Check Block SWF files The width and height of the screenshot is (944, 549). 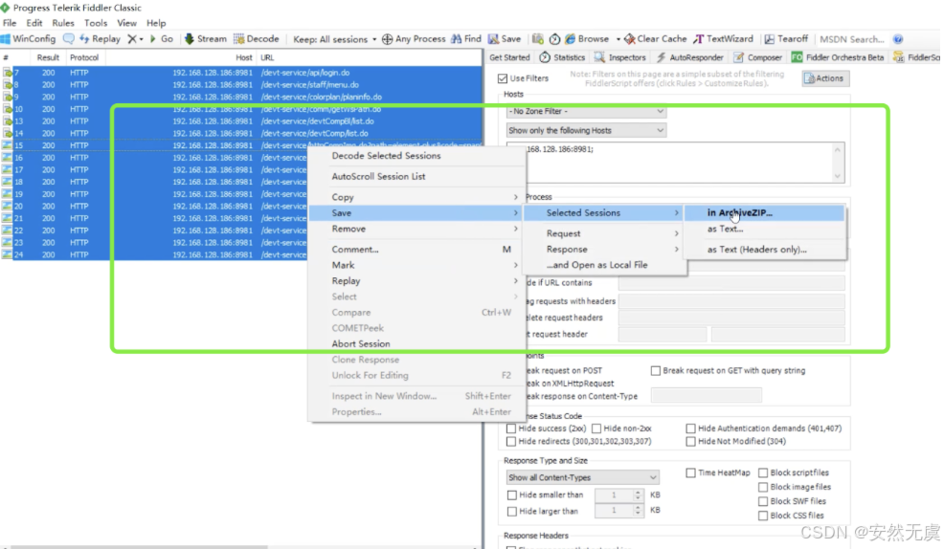pyautogui.click(x=763, y=501)
